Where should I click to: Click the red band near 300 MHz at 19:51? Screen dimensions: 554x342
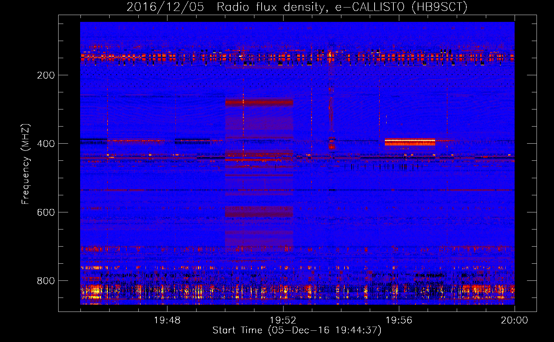pos(259,103)
